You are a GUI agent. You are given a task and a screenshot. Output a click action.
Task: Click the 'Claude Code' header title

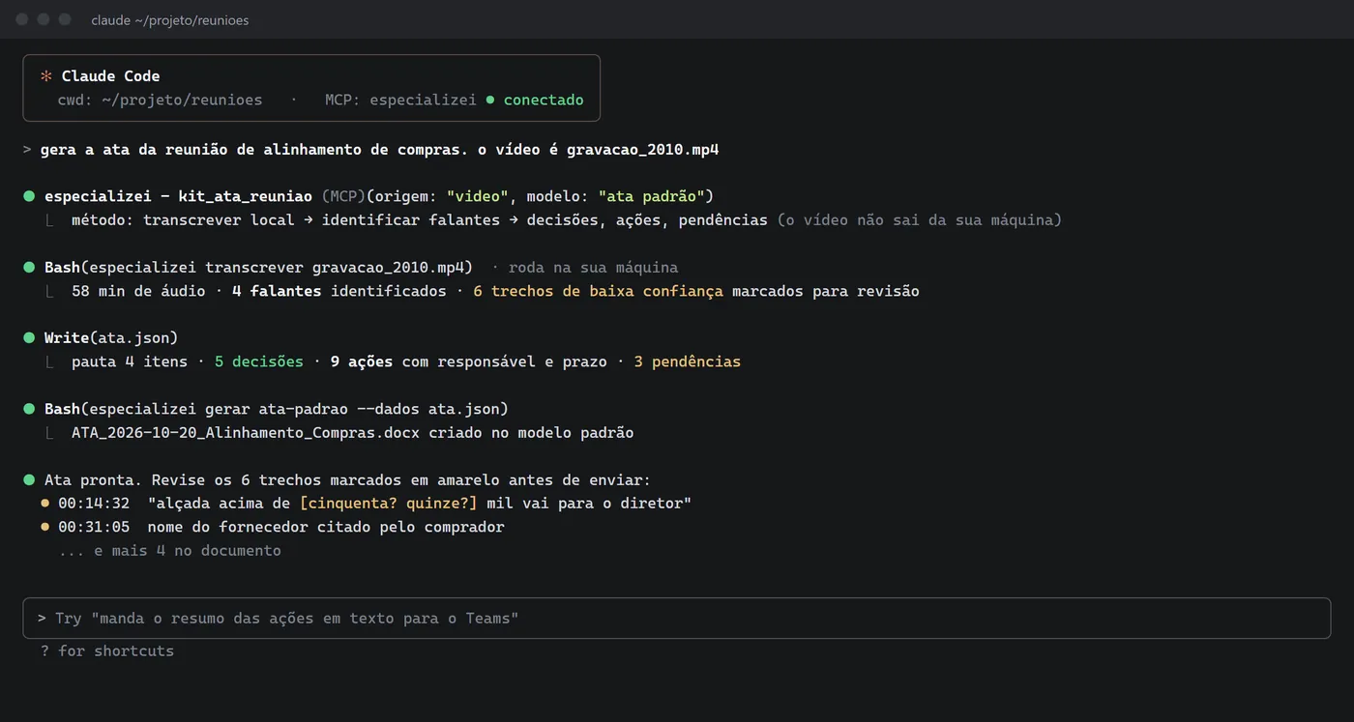pos(110,76)
